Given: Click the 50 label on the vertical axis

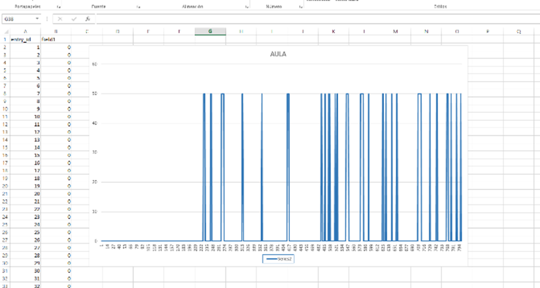Looking at the screenshot, I should pos(95,93).
